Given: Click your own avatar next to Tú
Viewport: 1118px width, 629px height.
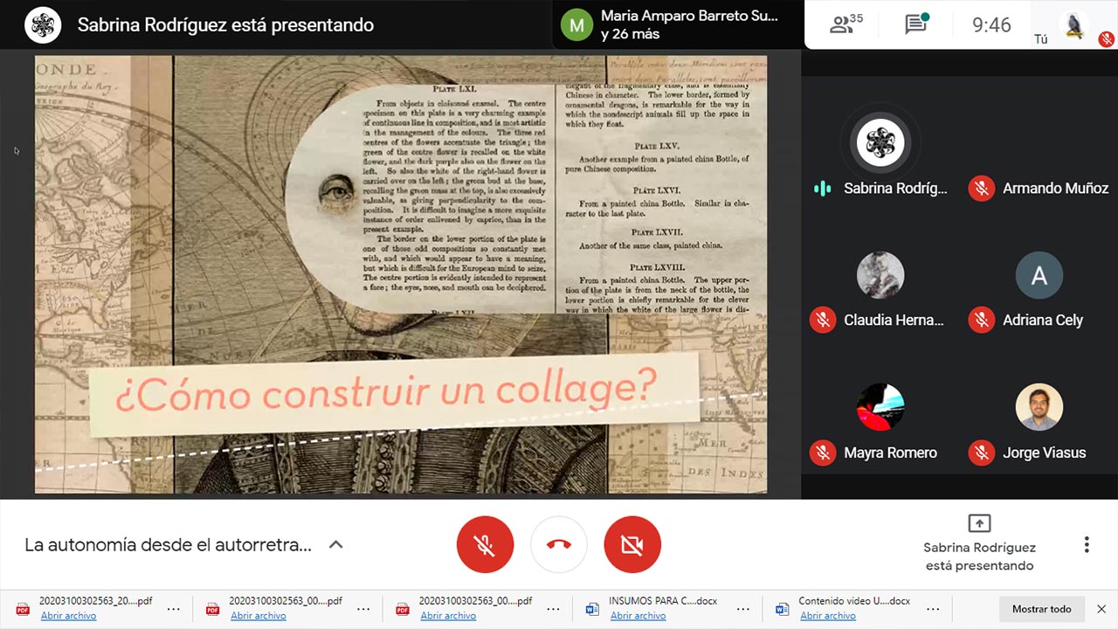Looking at the screenshot, I should click(x=1074, y=24).
